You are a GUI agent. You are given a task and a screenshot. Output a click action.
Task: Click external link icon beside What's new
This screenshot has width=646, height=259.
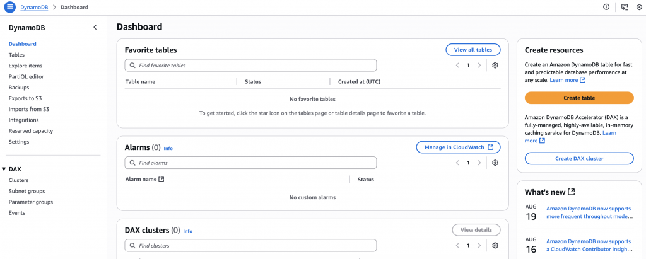572,192
